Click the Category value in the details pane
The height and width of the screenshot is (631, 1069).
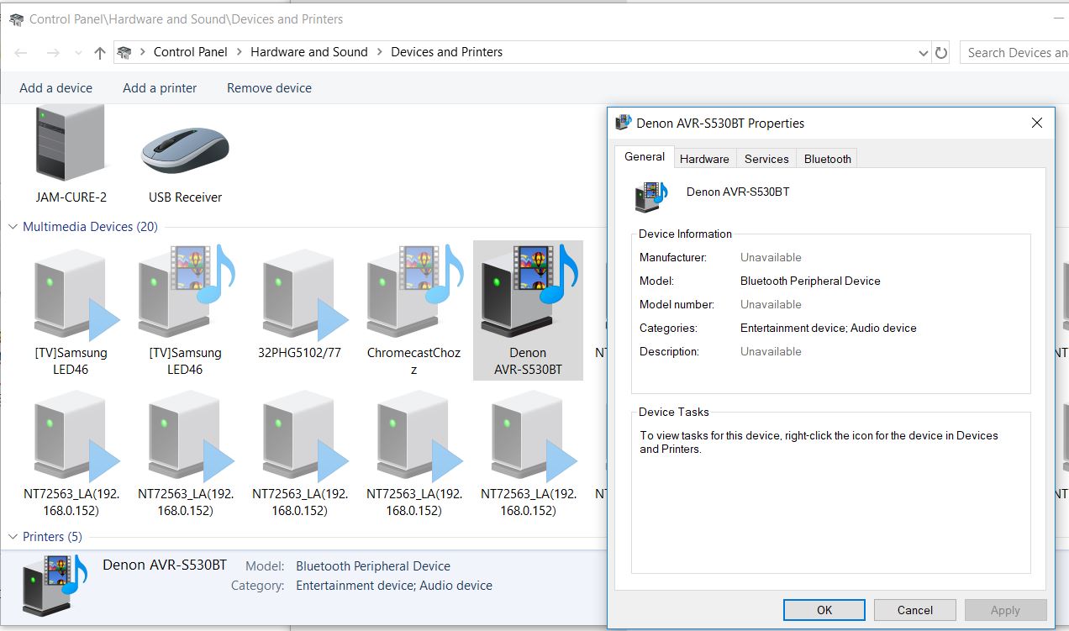click(394, 586)
